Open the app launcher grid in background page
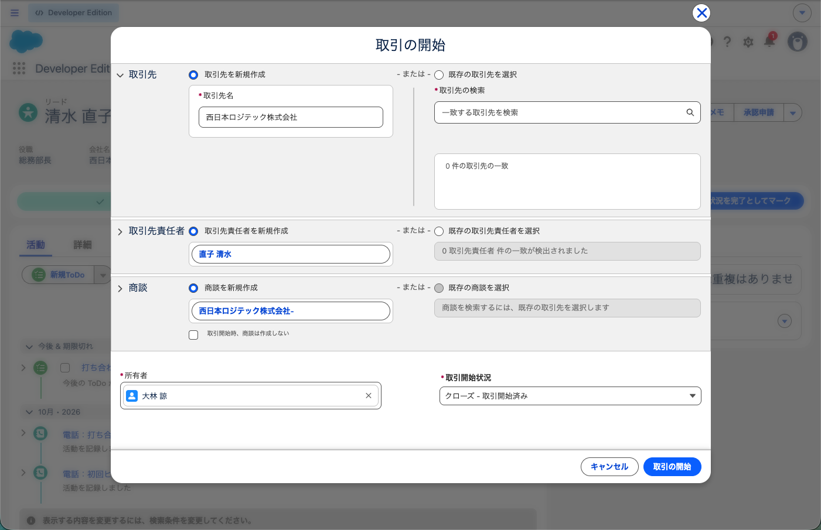Screen dimensions: 821x530 (19, 69)
